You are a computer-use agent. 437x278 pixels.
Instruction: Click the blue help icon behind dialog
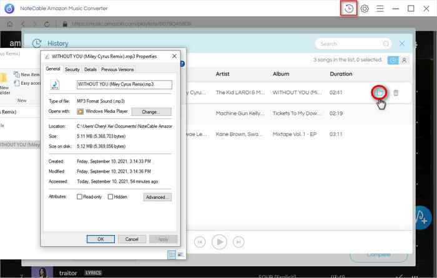point(183,64)
